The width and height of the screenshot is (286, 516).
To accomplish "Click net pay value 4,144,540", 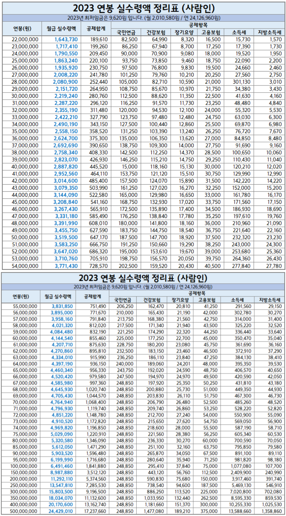I will pyautogui.click(x=61, y=338).
